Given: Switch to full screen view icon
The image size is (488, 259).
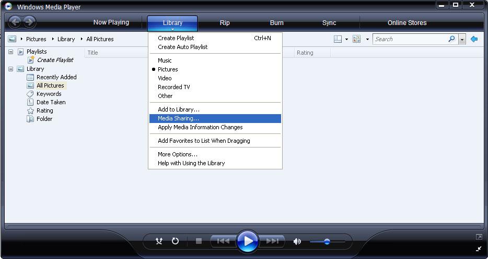Looking at the screenshot, I should 479,237.
